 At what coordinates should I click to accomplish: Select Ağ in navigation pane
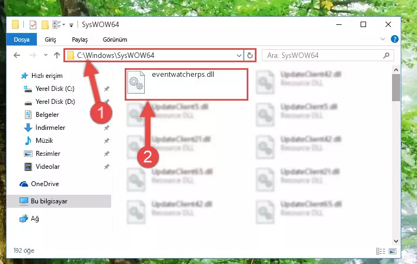coord(35,219)
